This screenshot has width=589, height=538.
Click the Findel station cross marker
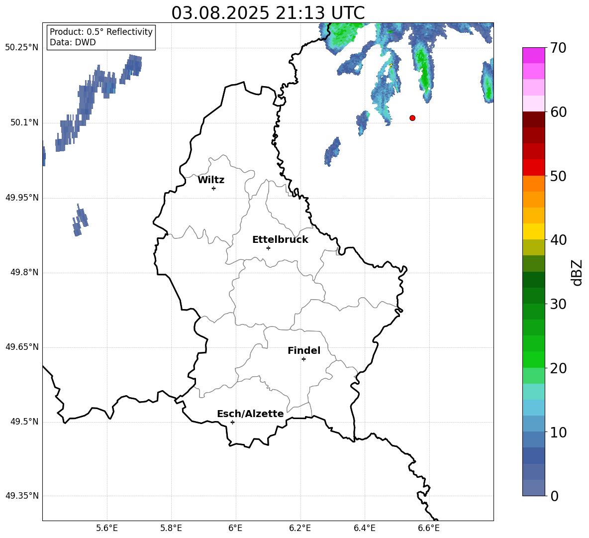303,359
